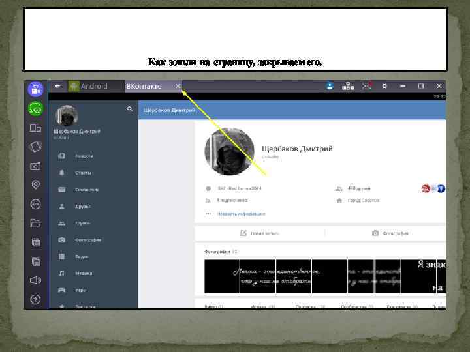Open Друзья in the VK menu
This screenshot has height=352, width=470.
94,206
